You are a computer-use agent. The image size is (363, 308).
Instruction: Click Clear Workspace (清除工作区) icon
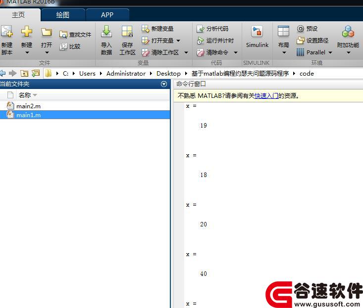[x=146, y=52]
